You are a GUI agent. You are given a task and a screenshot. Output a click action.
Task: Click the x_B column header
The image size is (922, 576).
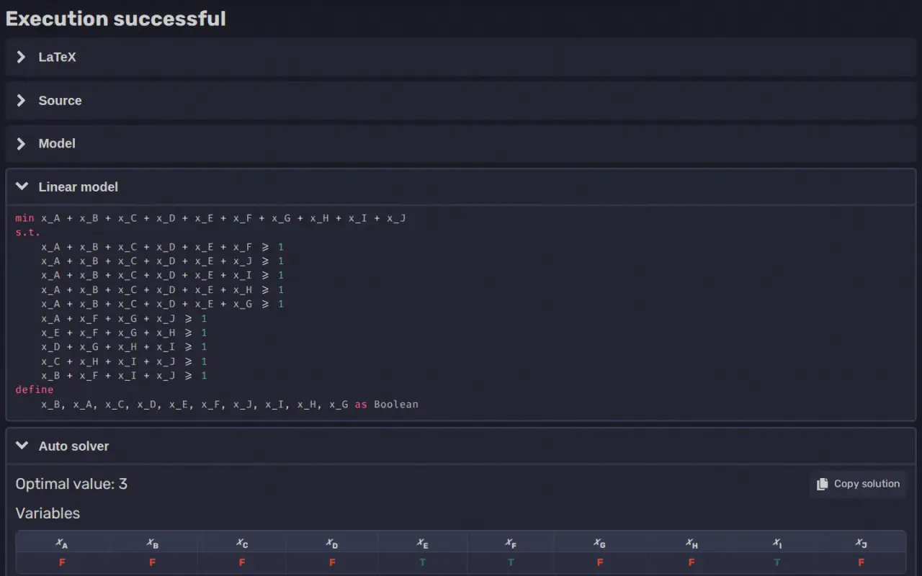(152, 543)
